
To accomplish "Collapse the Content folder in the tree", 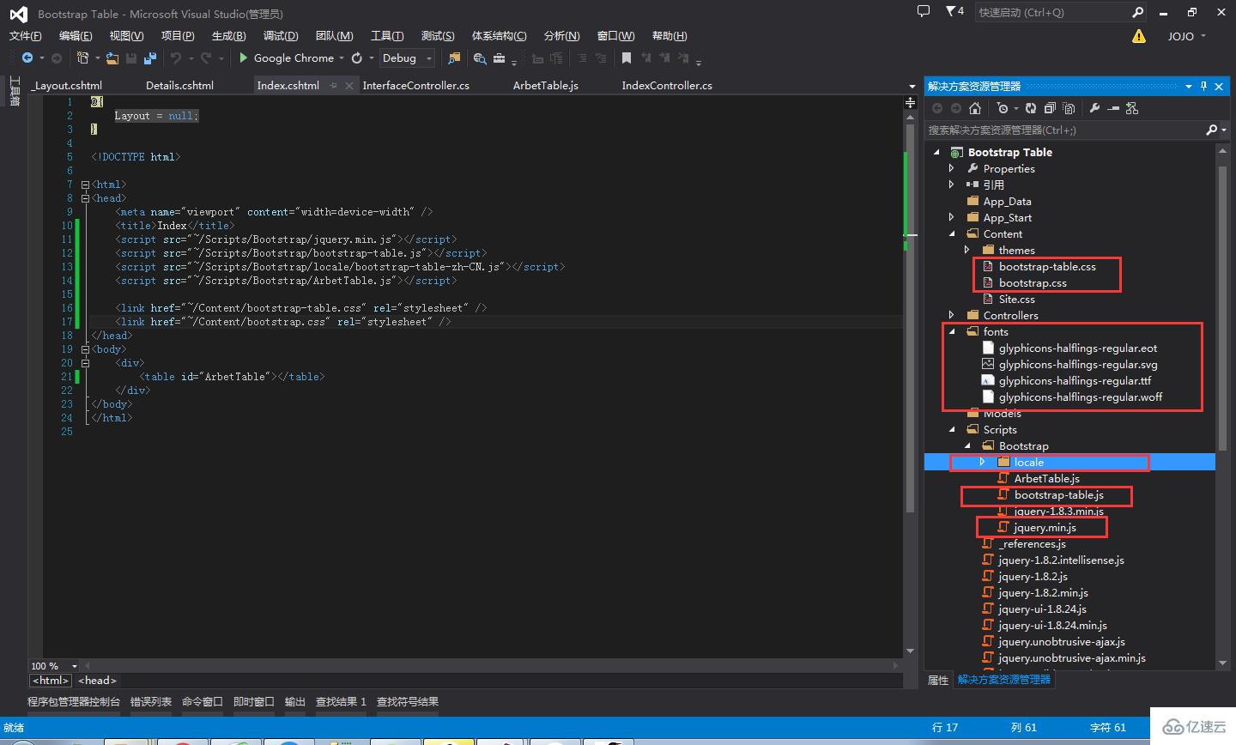I will tap(952, 233).
